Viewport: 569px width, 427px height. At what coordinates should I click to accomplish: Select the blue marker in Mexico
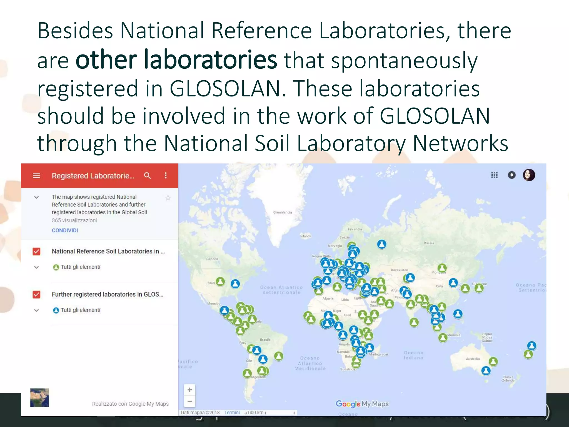pyautogui.click(x=224, y=310)
